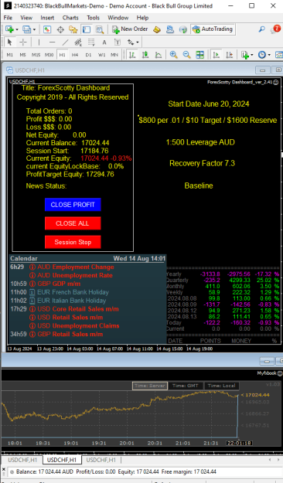283x483 pixels.
Task: Open the Strategy Tester icon
Action: (100, 29)
